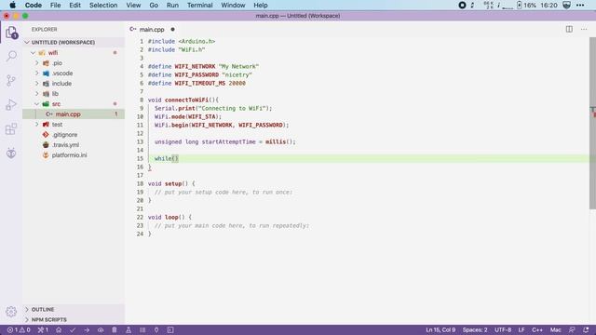Change the C++ language mode
This screenshot has width=596, height=335.
[x=537, y=330]
